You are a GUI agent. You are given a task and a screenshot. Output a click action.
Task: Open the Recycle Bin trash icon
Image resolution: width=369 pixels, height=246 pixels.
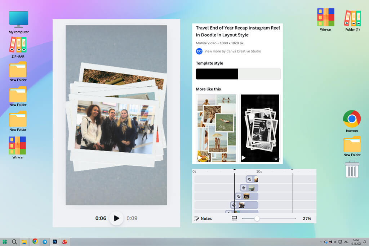(352, 169)
